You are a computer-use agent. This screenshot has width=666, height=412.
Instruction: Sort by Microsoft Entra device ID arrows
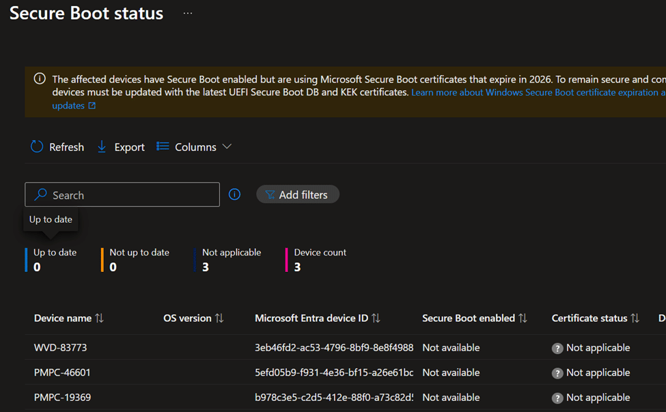(376, 318)
